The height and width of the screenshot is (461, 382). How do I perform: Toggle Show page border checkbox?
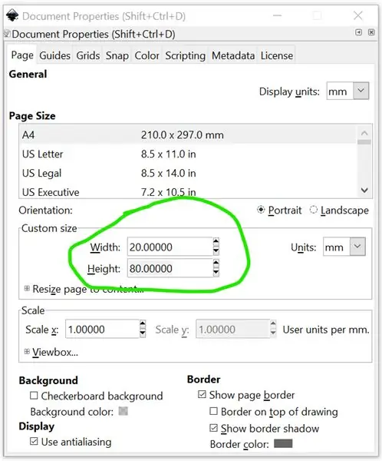click(x=202, y=394)
